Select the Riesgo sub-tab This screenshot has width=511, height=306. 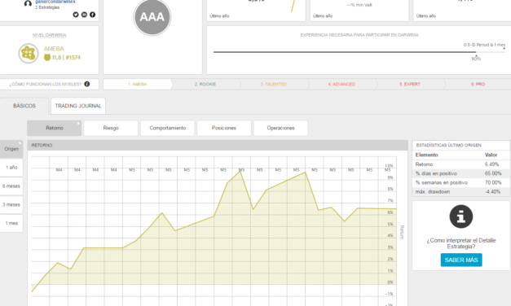pos(111,128)
